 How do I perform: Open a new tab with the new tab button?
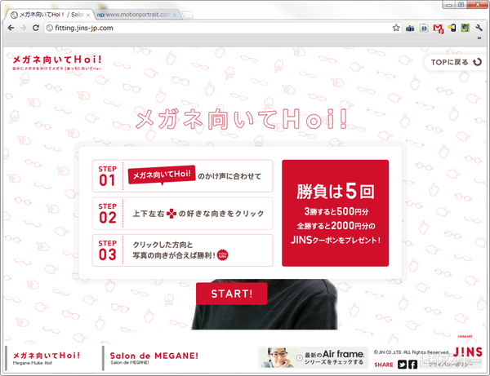[188, 15]
